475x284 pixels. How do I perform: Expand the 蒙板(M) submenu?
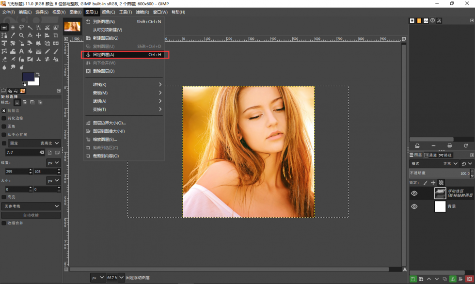pyautogui.click(x=124, y=93)
